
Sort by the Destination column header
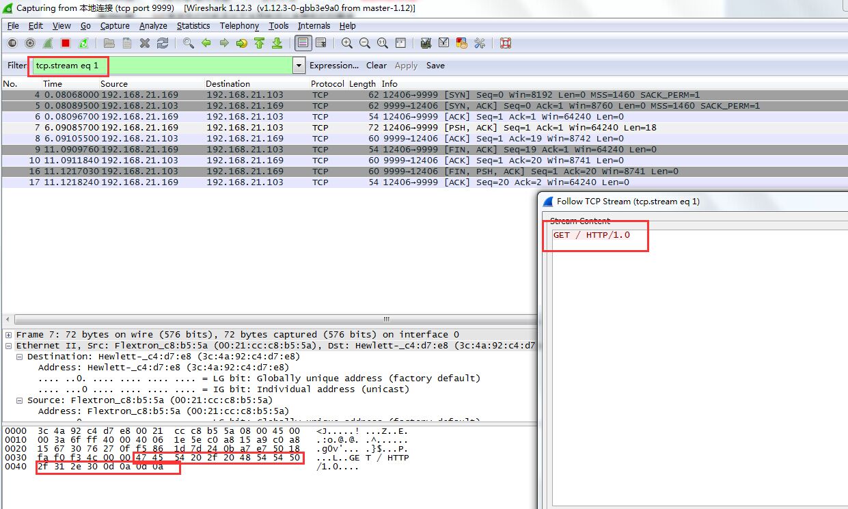coord(228,83)
